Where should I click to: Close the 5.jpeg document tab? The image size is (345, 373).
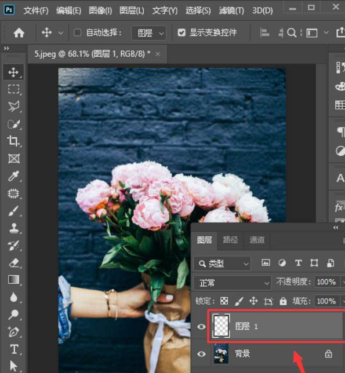pyautogui.click(x=158, y=54)
